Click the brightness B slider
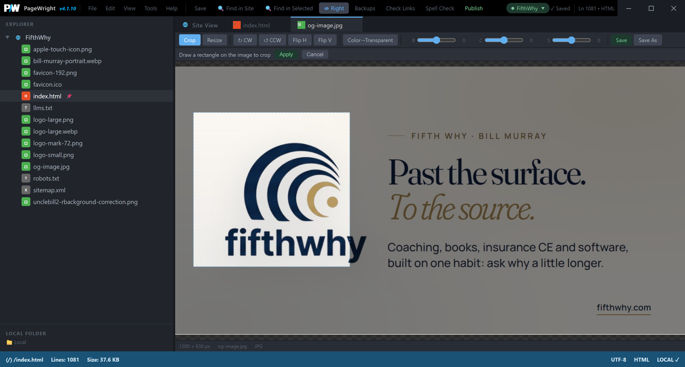 pyautogui.click(x=436, y=40)
